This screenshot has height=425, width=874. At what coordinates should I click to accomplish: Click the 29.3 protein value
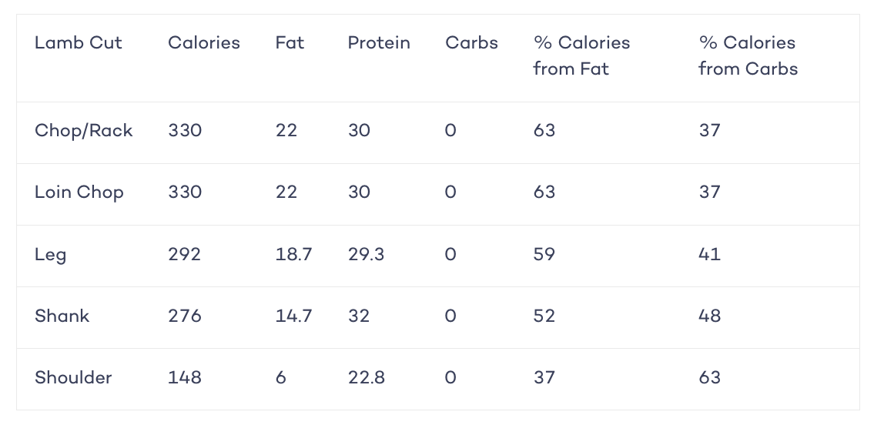pyautogui.click(x=367, y=255)
